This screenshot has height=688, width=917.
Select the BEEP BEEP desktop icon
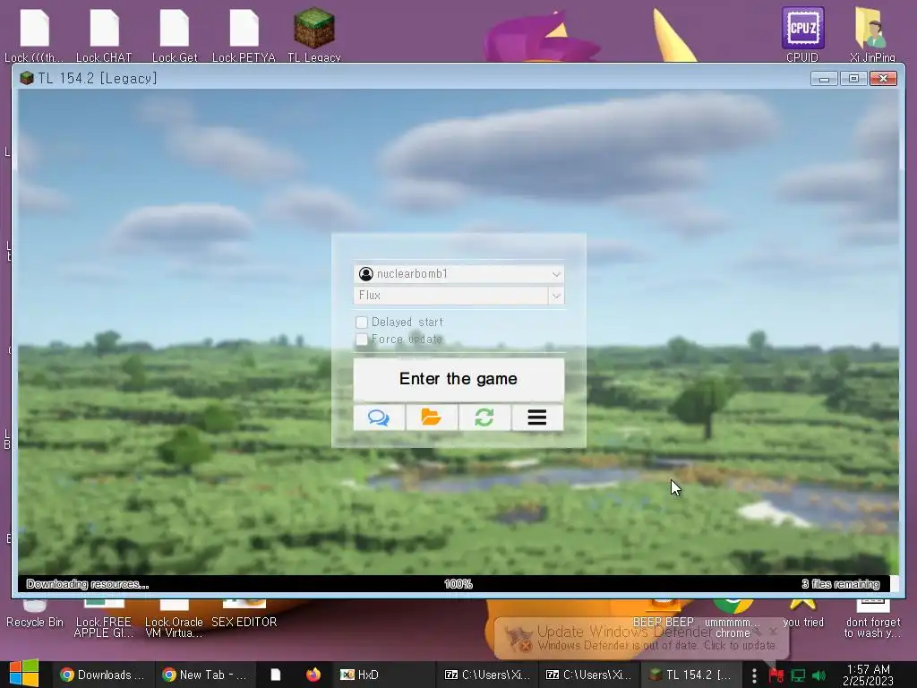pos(664,615)
